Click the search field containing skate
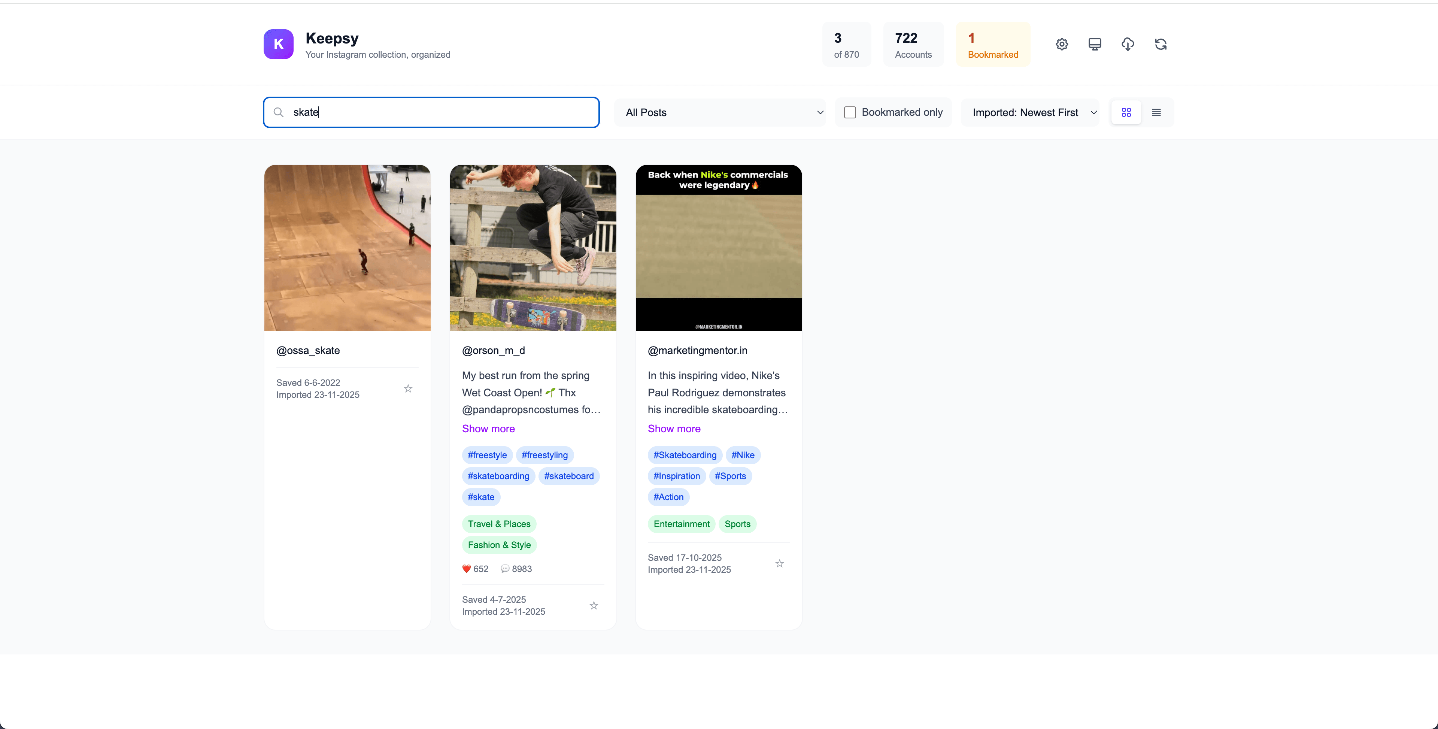This screenshot has width=1438, height=729. pyautogui.click(x=431, y=112)
